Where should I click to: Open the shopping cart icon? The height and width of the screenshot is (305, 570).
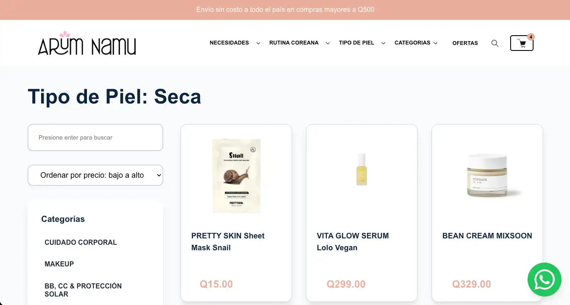click(521, 43)
